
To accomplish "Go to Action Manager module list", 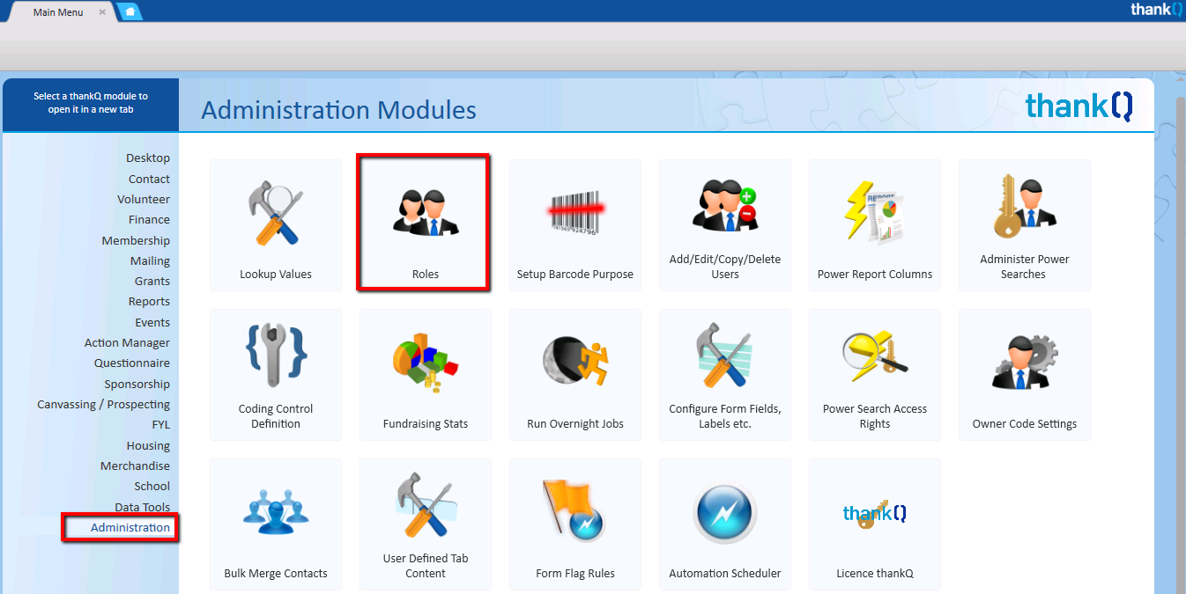I will tap(127, 343).
